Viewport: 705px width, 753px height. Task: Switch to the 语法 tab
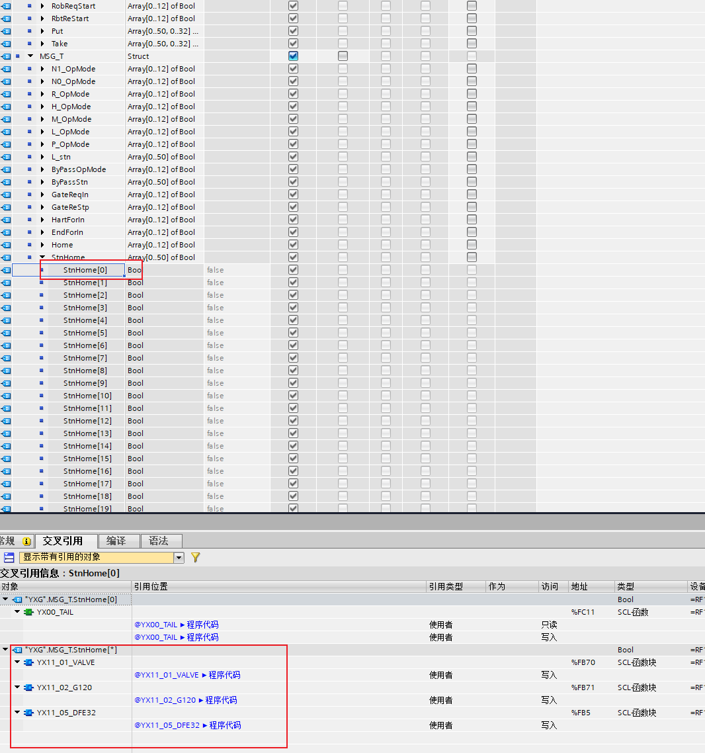[x=159, y=541]
